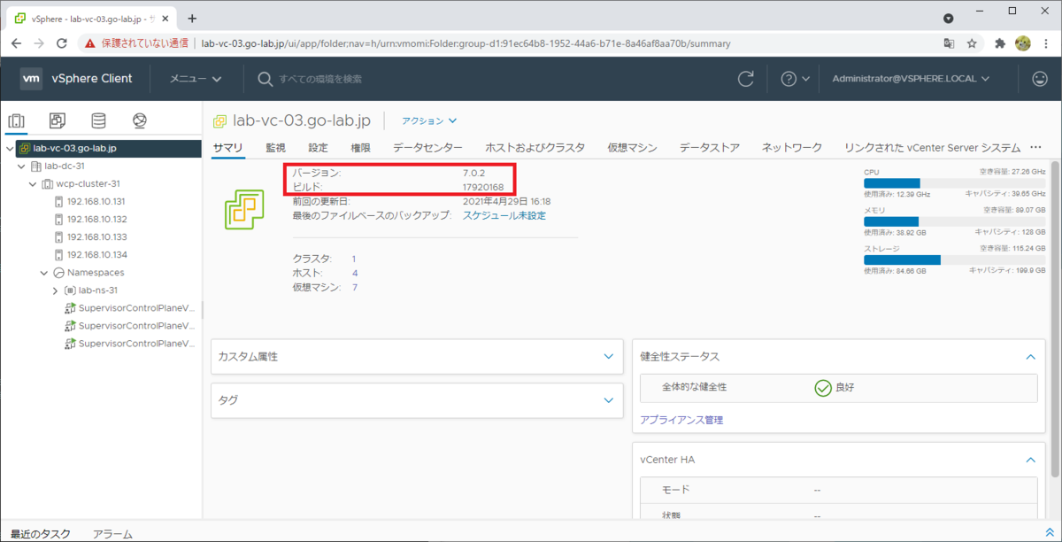Image resolution: width=1062 pixels, height=542 pixels.
Task: Open the アプライアンス管理 link
Action: click(681, 420)
